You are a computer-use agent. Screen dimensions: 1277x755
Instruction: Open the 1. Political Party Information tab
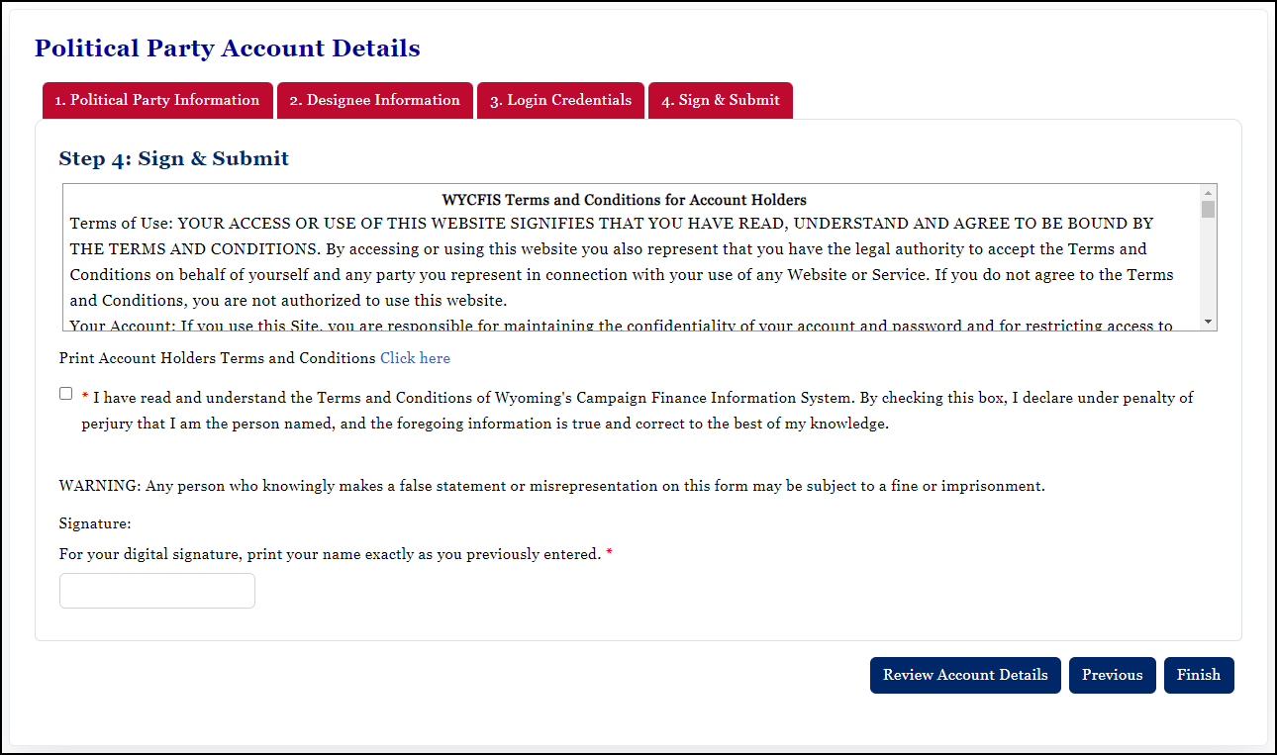(156, 100)
